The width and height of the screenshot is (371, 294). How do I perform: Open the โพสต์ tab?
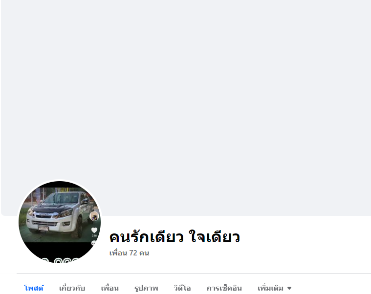point(34,288)
